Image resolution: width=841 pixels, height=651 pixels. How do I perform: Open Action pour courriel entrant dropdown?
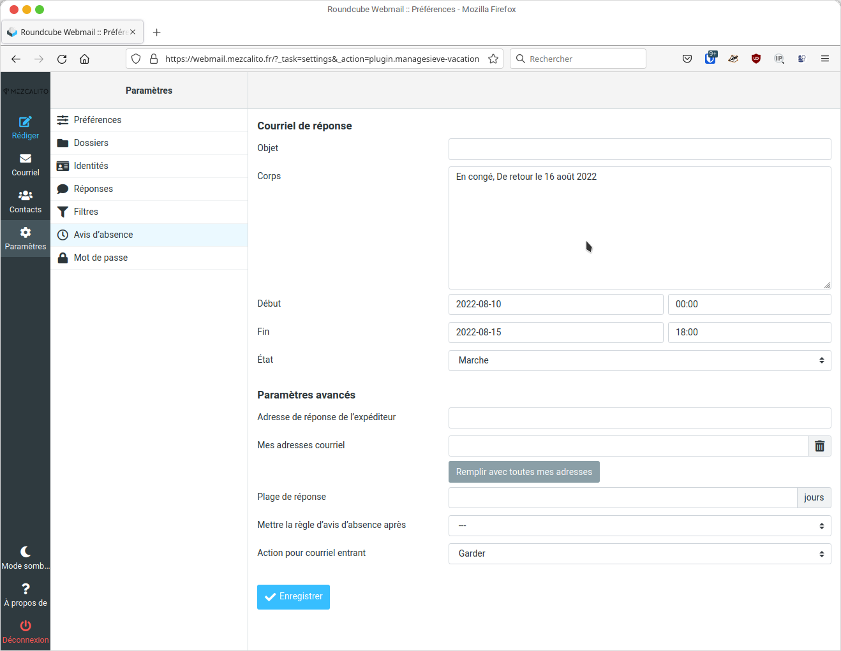(639, 553)
